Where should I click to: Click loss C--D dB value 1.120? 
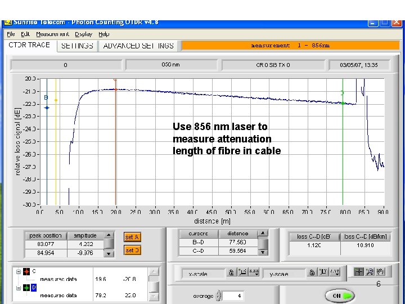pyautogui.click(x=314, y=245)
